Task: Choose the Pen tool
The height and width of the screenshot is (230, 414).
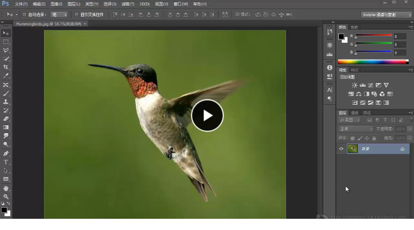Action: pos(6,153)
